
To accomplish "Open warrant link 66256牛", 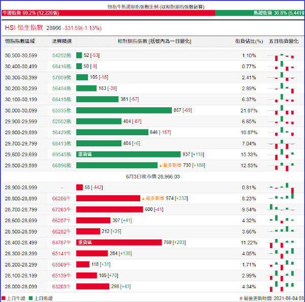I will [x=62, y=198].
